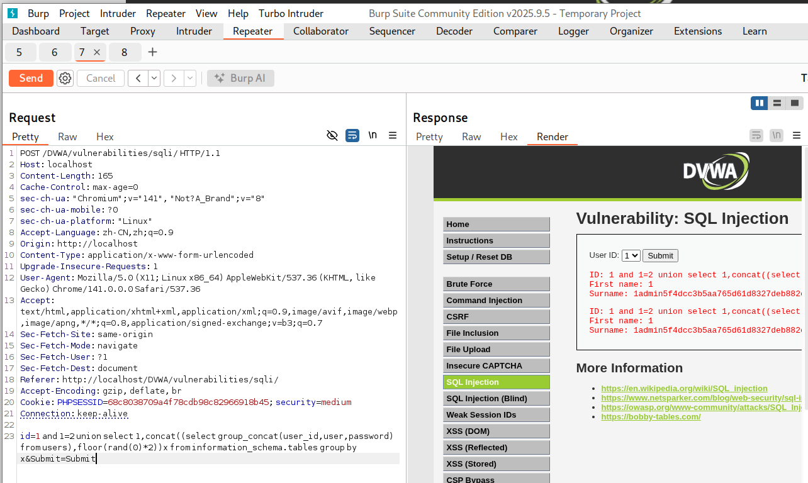Switch to the Target tab
The height and width of the screenshot is (483, 808).
click(95, 31)
